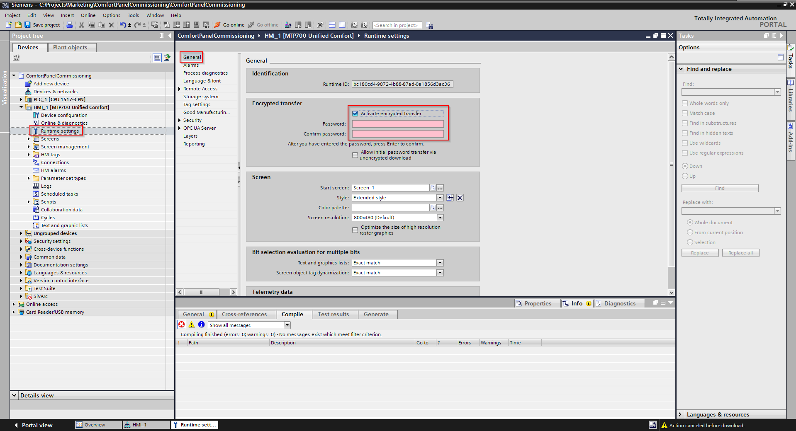
Task: Click the apply style icon next to Style dropdown
Action: 450,198
